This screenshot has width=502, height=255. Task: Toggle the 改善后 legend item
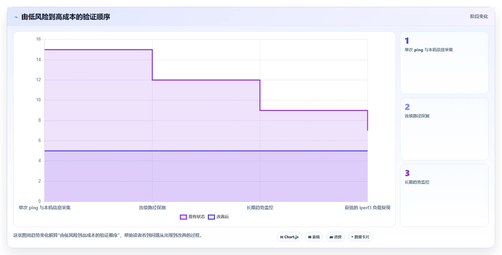(218, 217)
